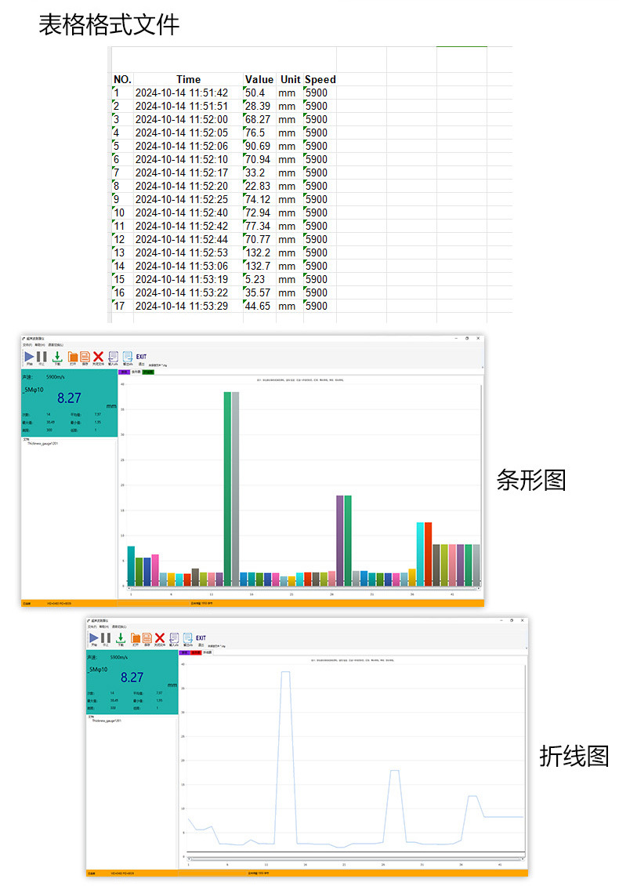Screen dimensions: 619x886
Task: Click horizontal scrollbar under the line chart
Action: click(356, 859)
